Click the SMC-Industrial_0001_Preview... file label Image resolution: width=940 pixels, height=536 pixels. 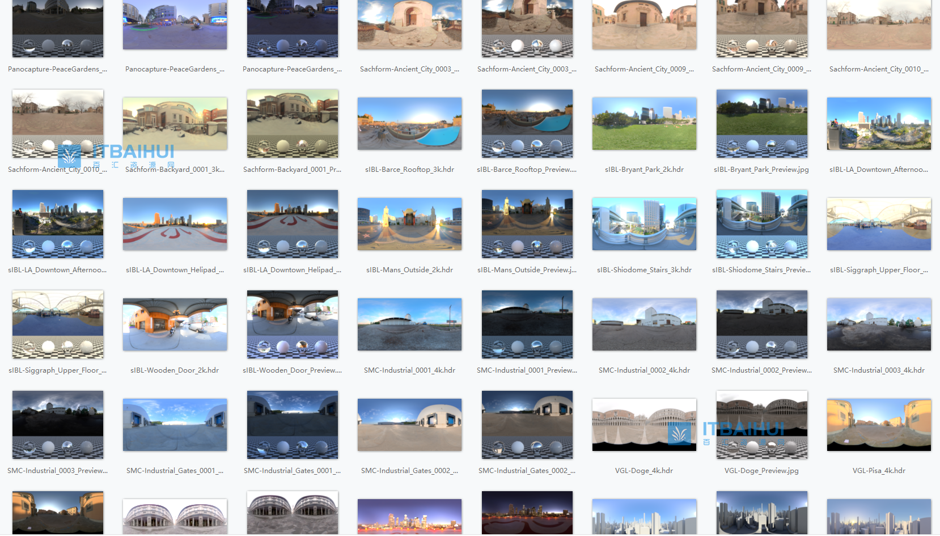[527, 370]
